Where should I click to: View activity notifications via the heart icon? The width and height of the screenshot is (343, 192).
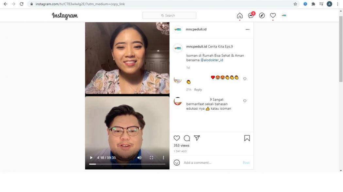click(x=273, y=15)
